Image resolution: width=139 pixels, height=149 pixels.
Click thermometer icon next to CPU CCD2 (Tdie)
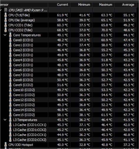(x=6, y=30)
